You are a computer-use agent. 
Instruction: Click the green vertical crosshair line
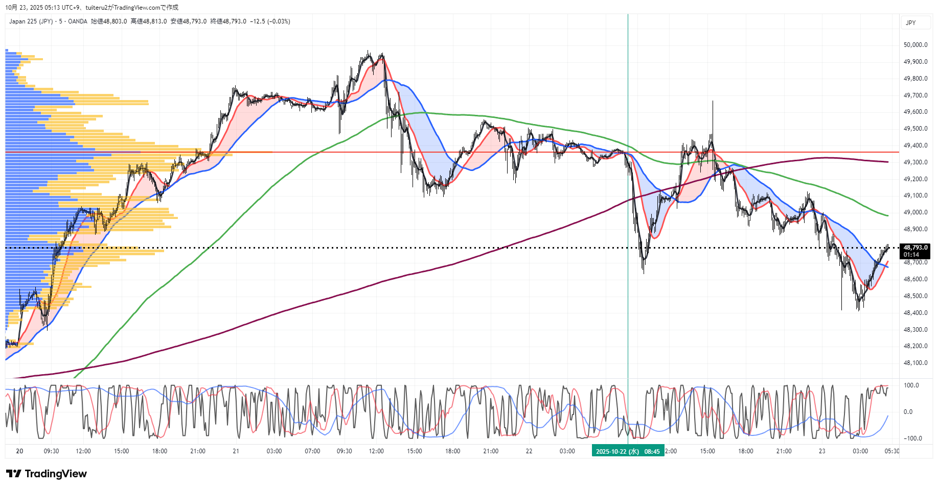click(628, 77)
